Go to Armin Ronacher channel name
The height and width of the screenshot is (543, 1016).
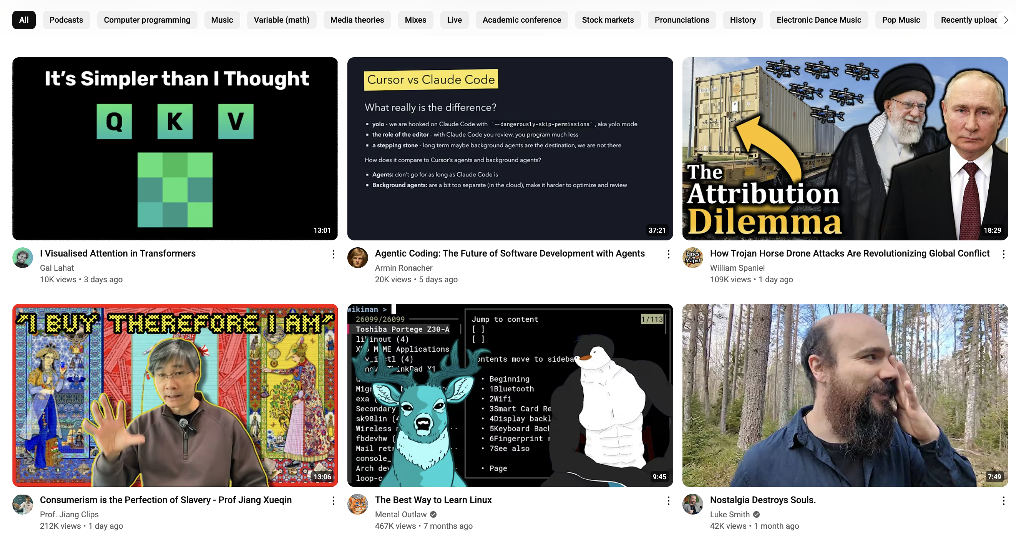[403, 268]
